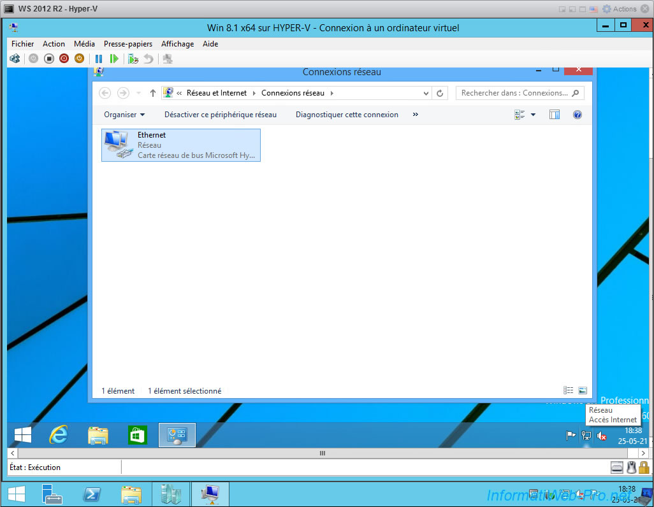Click the muted volume icon in guest tray
Viewport: 654px width, 507px height.
(601, 436)
